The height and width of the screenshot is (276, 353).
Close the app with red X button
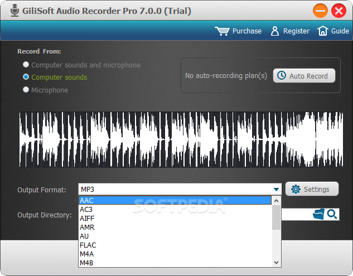pyautogui.click(x=339, y=11)
